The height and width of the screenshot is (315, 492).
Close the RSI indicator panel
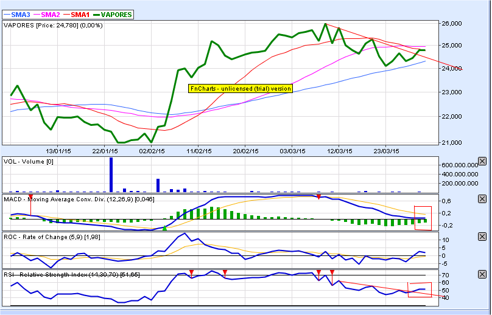tap(482, 274)
